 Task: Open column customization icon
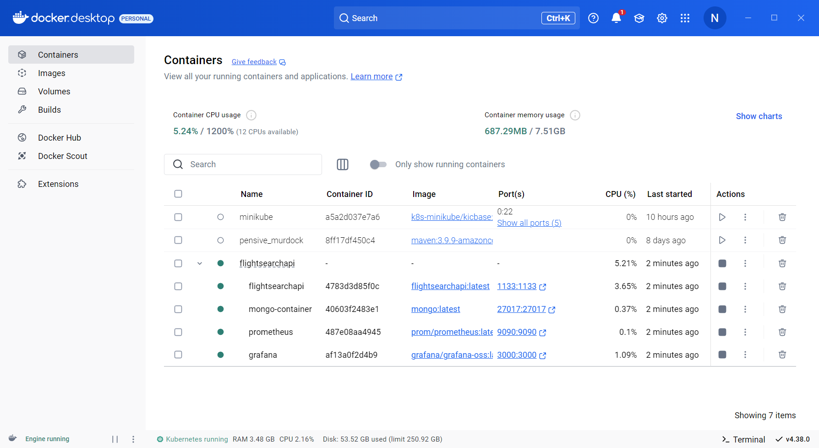[343, 164]
